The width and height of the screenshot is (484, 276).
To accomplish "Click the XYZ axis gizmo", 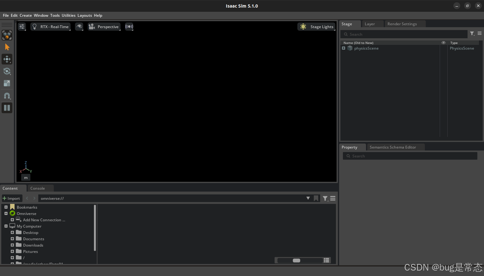I will 26,168.
